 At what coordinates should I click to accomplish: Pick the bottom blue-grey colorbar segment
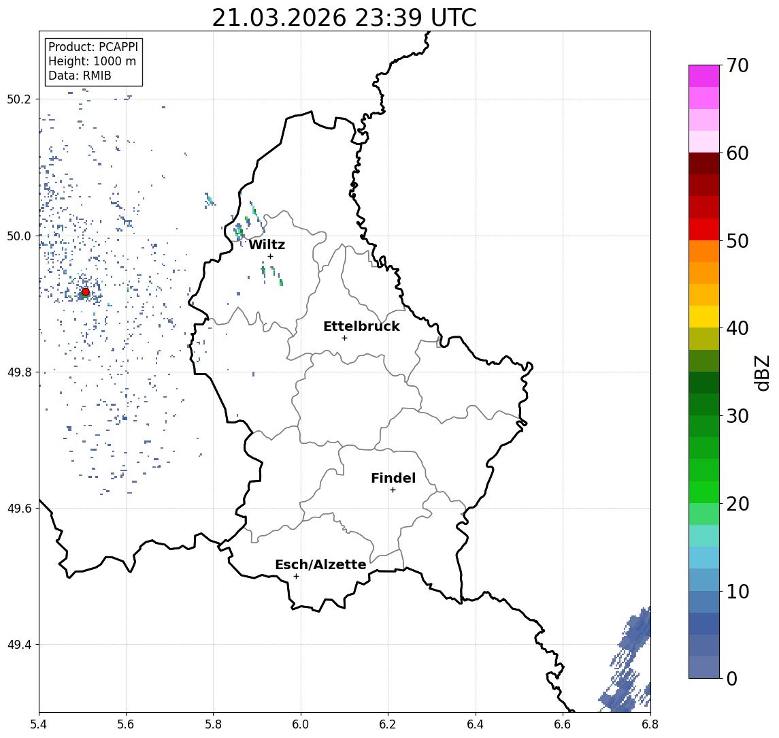point(704,667)
